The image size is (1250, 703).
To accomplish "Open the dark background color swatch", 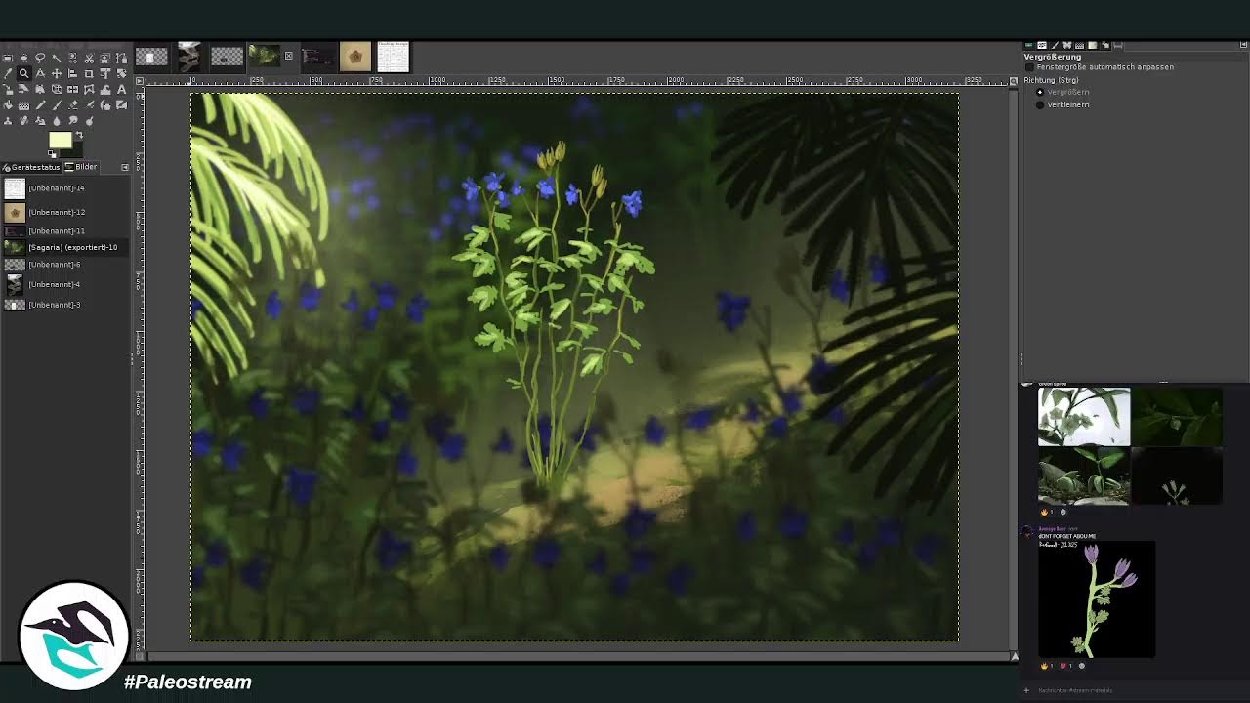I will click(x=78, y=152).
